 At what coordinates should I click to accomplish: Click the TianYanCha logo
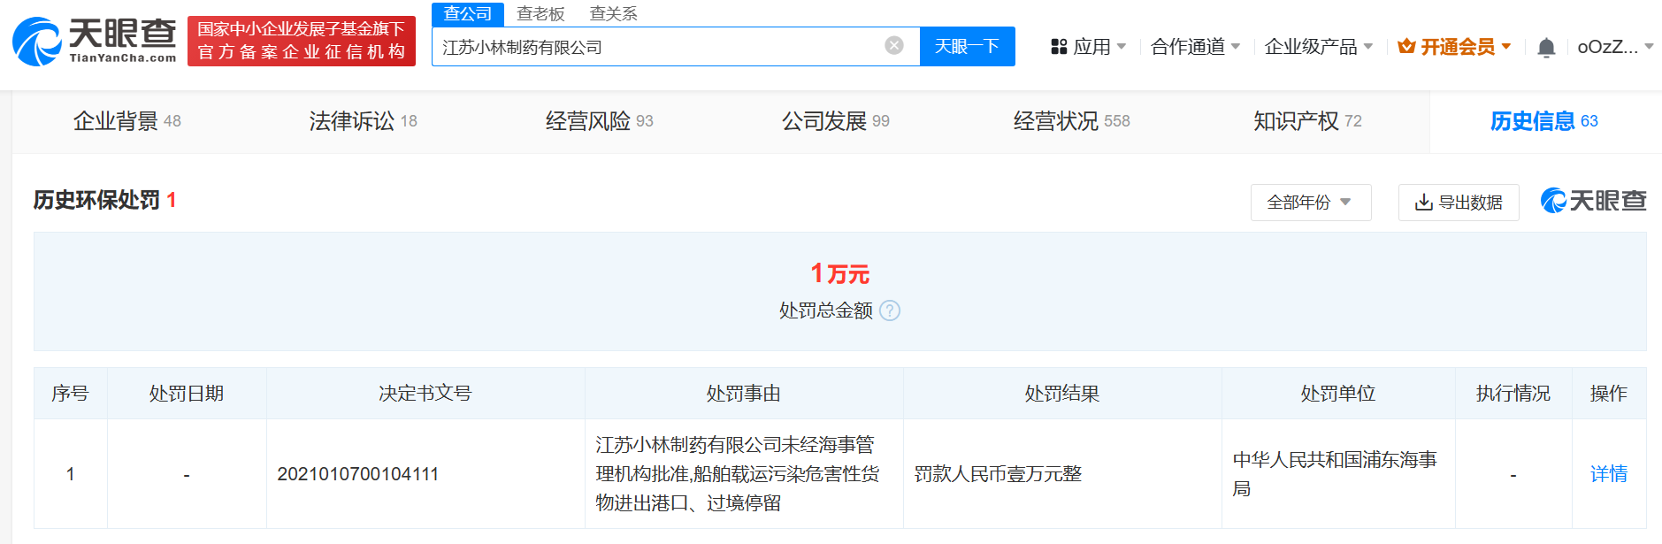[95, 41]
